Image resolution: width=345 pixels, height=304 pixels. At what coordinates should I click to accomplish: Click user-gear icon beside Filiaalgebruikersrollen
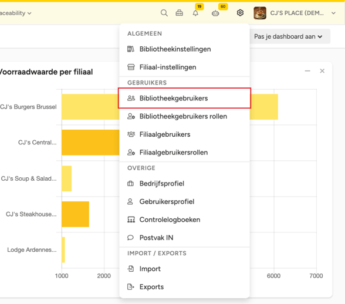(x=131, y=153)
